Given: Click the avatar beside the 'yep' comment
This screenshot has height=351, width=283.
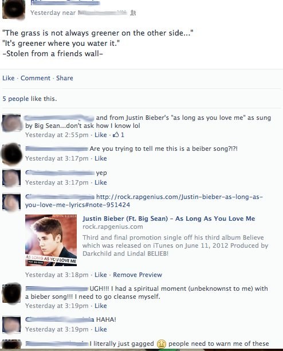Looking at the screenshot, I should click(11, 178).
